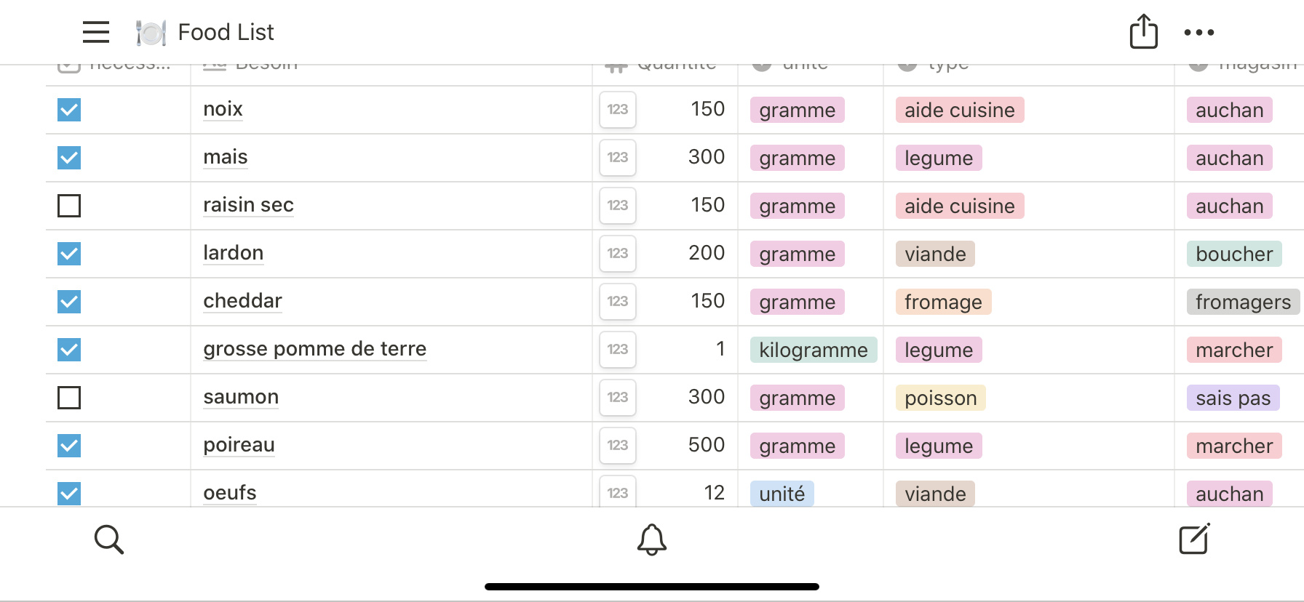Open notifications bell icon

652,539
